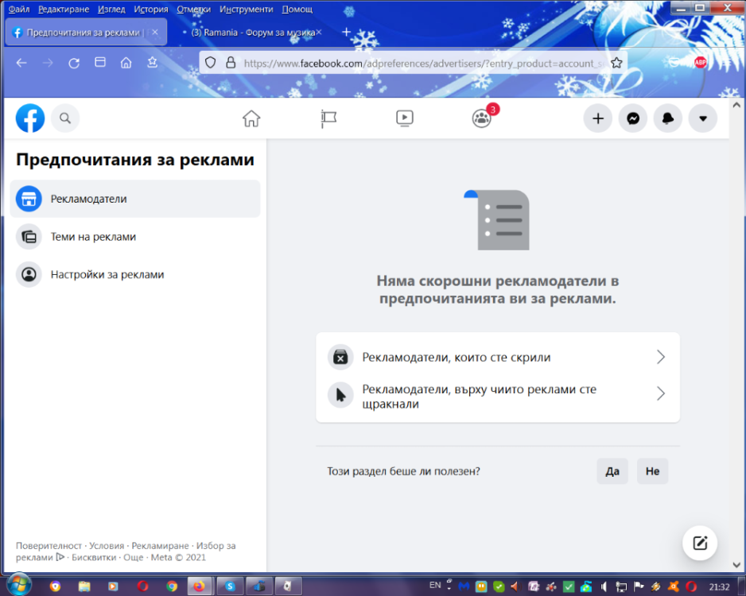Open the Watch video icon
The image size is (746, 596).
pyautogui.click(x=404, y=118)
